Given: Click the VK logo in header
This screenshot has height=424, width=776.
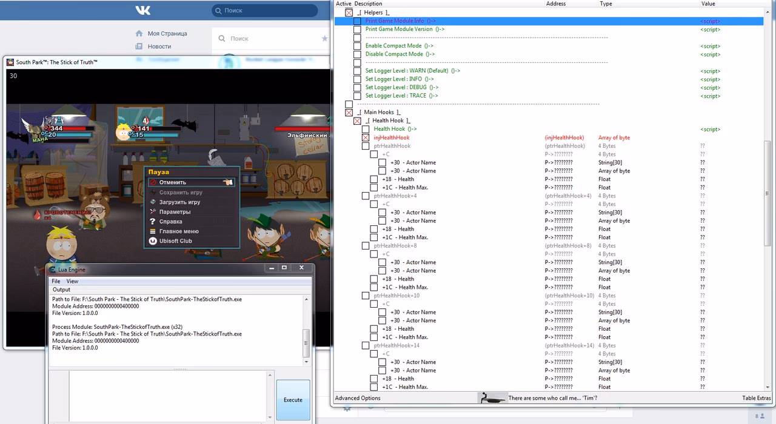Looking at the screenshot, I should coord(142,10).
